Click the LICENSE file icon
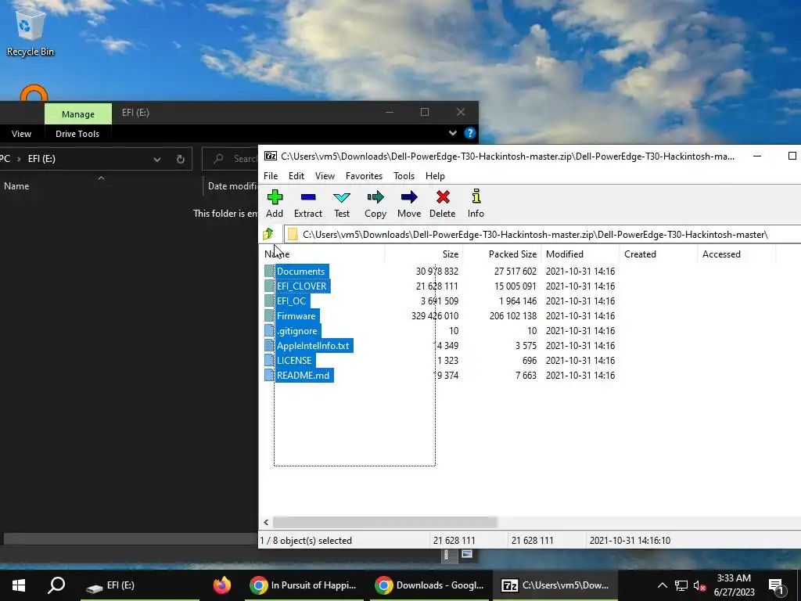This screenshot has width=801, height=601. [x=269, y=360]
